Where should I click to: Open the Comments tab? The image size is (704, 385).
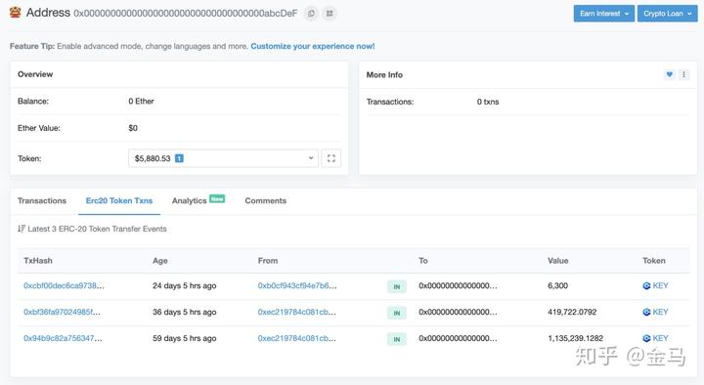[265, 200]
